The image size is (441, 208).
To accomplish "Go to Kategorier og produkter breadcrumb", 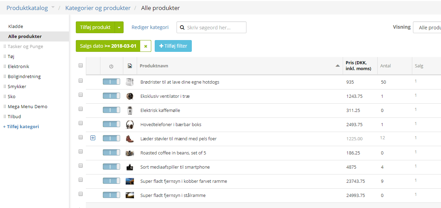I will (98, 8).
